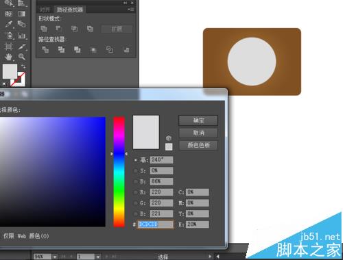Apply Crop pathfinder
The image size is (343, 260).
pos(93,49)
